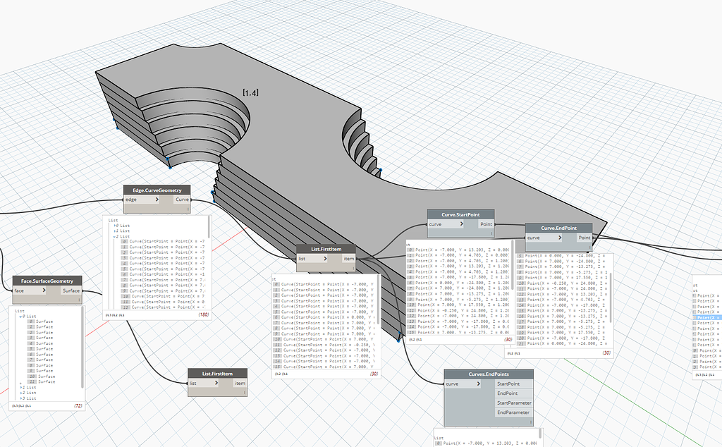Toggle the @L3 indicator below Face.SurfaceGeometry preview

point(14,405)
